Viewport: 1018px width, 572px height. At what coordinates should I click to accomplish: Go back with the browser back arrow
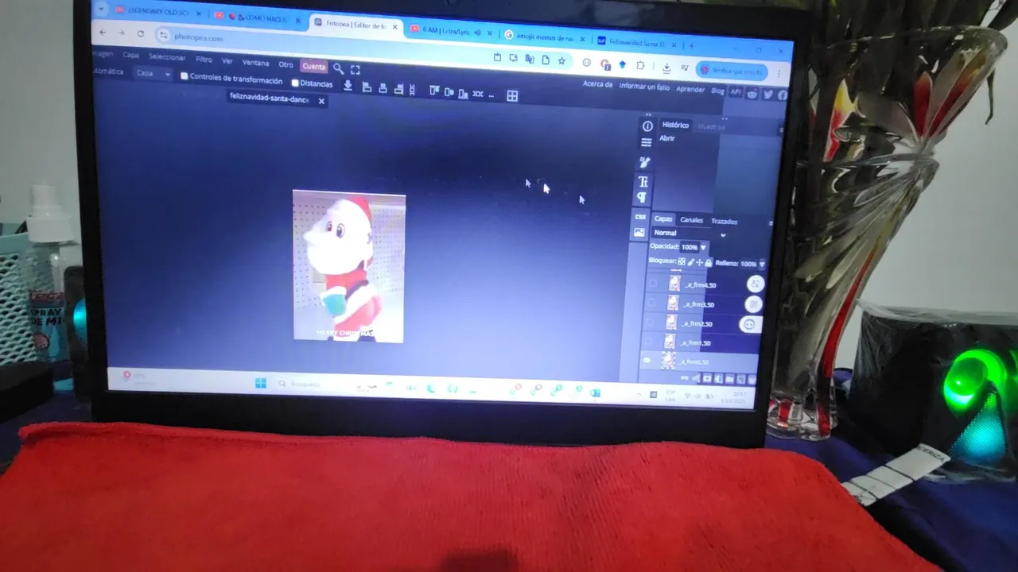[x=103, y=32]
